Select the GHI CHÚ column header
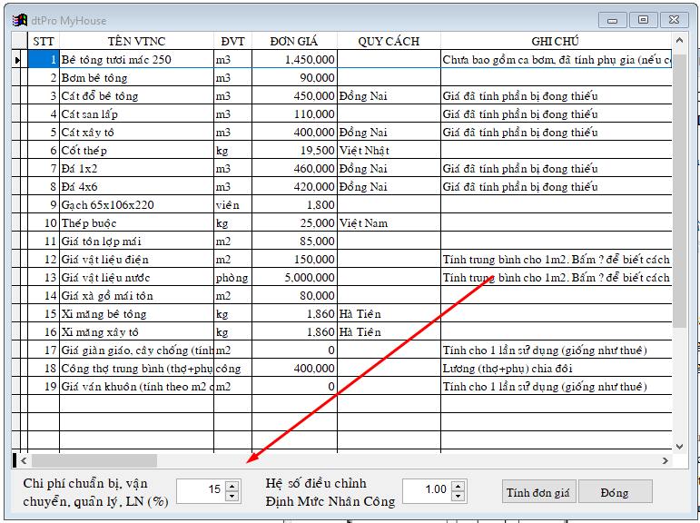This screenshot has width=700, height=523. [x=555, y=41]
